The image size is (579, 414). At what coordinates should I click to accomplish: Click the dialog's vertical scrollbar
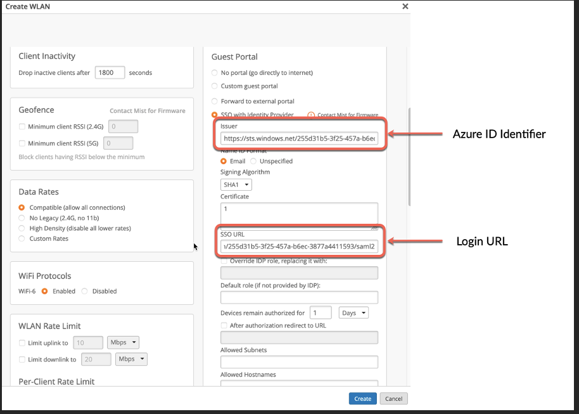point(409,158)
